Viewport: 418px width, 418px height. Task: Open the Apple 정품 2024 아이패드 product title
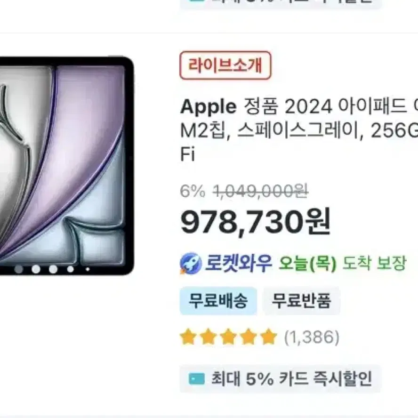coord(299,130)
